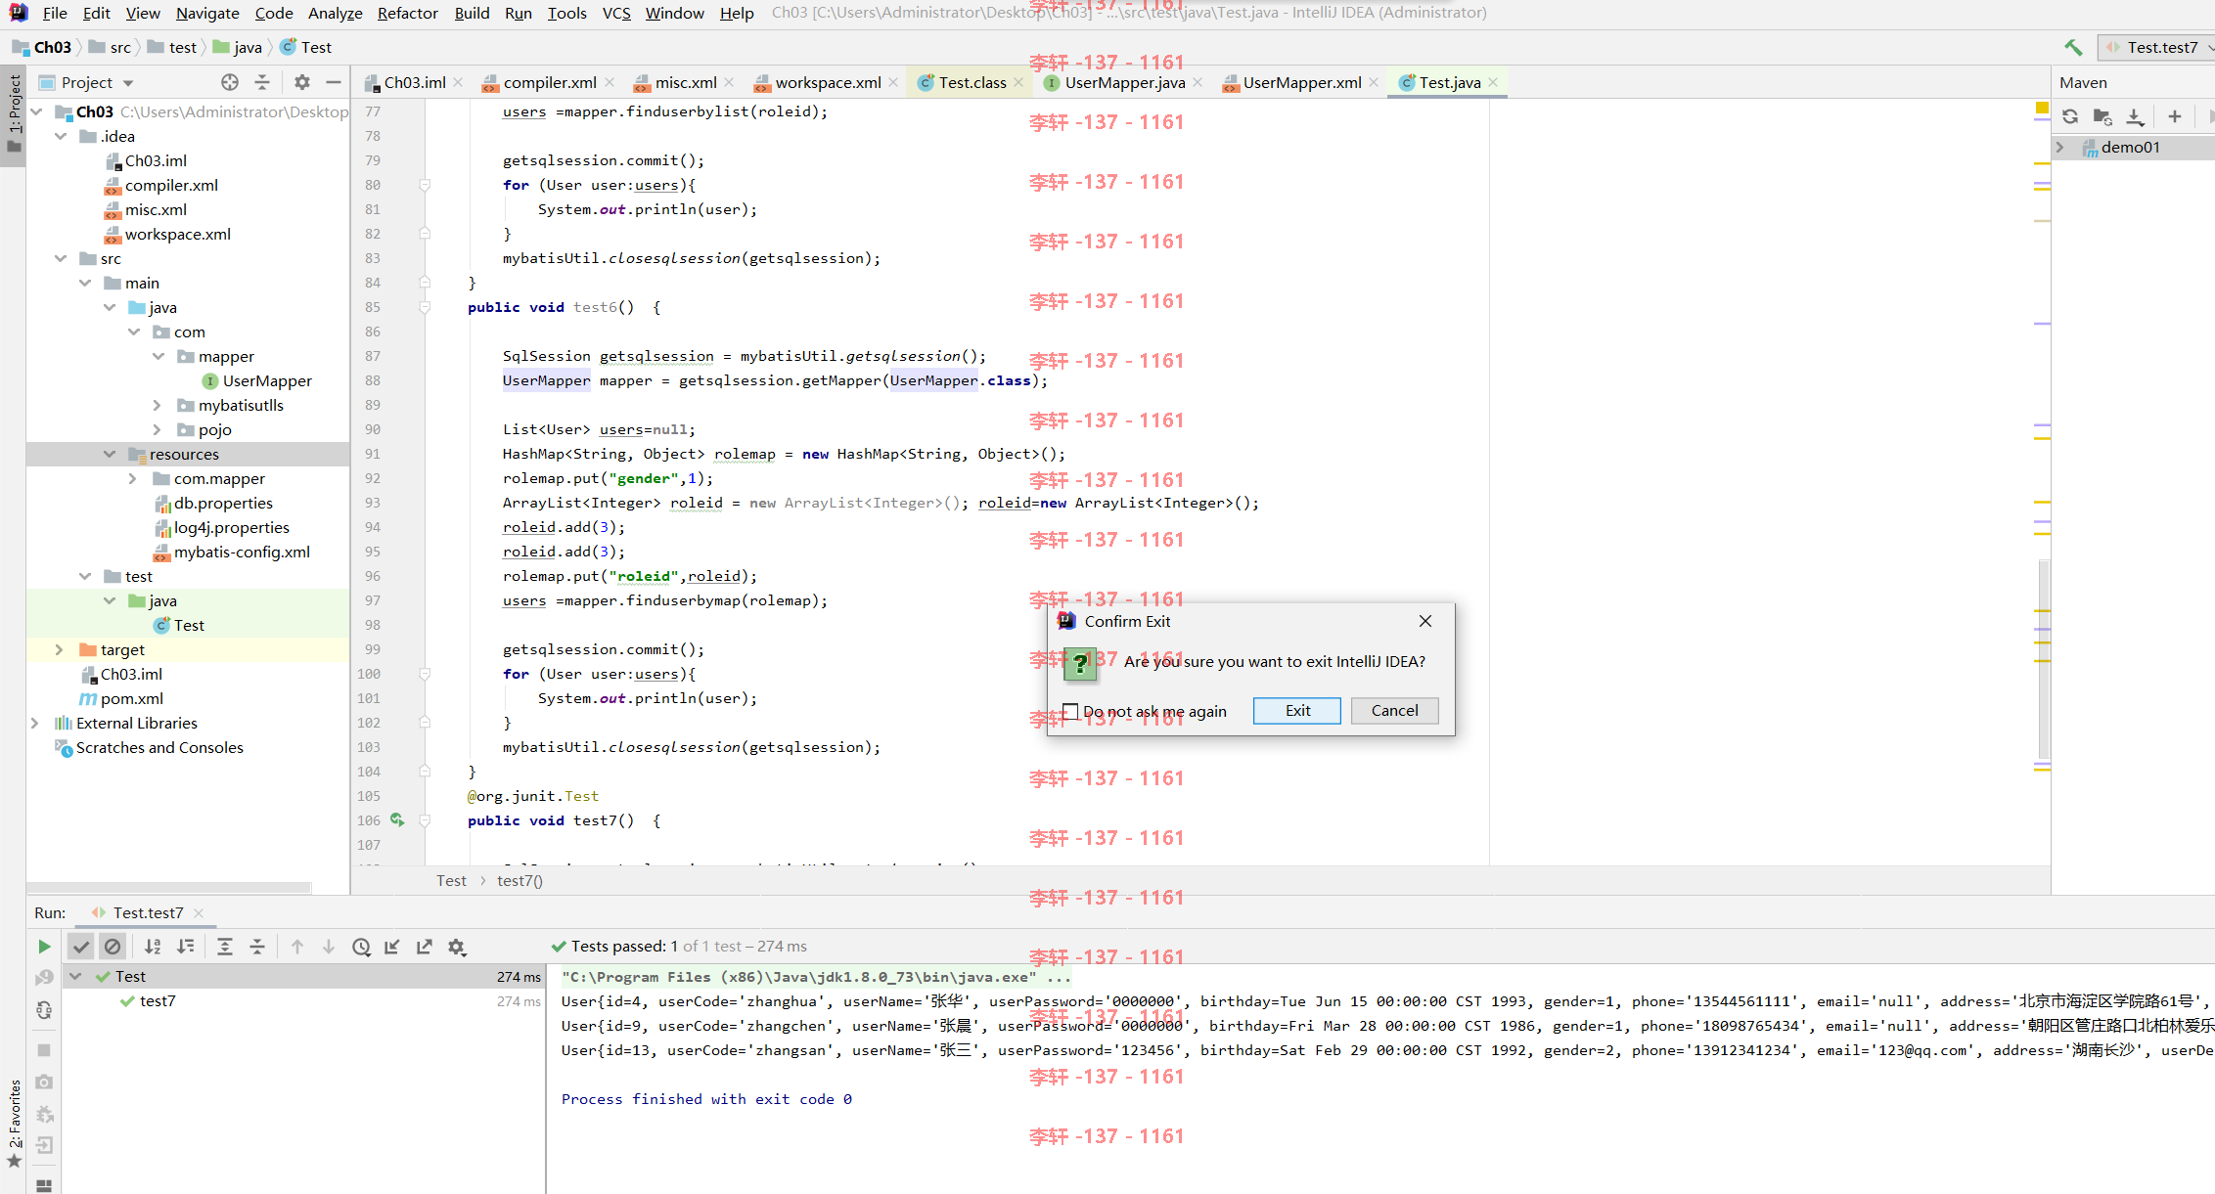Open the Navigate menu
The image size is (2215, 1194).
pyautogui.click(x=207, y=13)
